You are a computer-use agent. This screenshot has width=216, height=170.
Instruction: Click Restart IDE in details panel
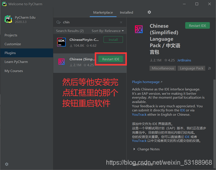197,25
